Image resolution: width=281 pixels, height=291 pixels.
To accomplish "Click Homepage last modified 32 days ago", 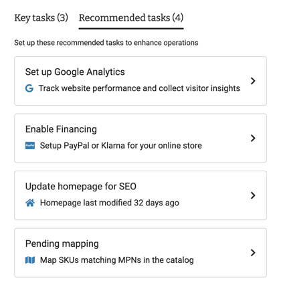I will [x=110, y=203].
